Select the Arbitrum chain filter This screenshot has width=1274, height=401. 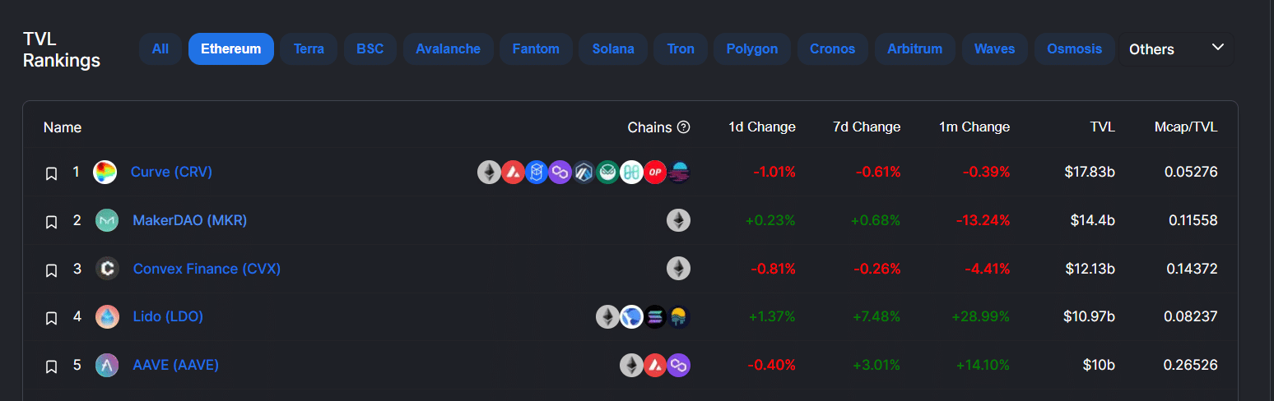pyautogui.click(x=914, y=49)
